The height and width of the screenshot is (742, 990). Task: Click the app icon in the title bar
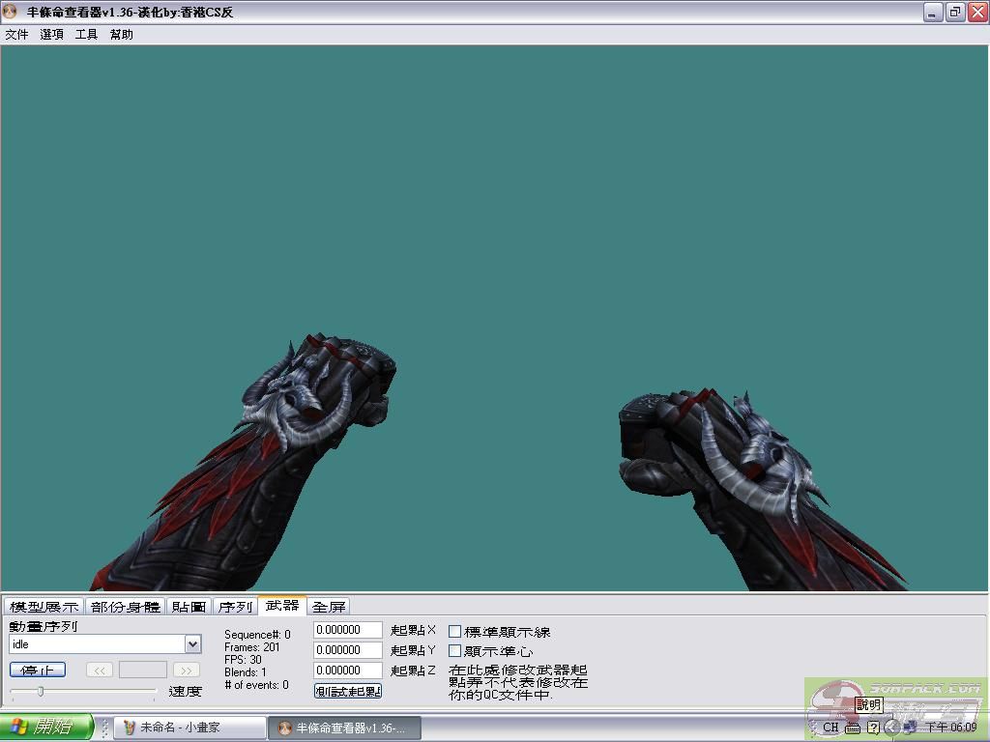click(x=11, y=13)
